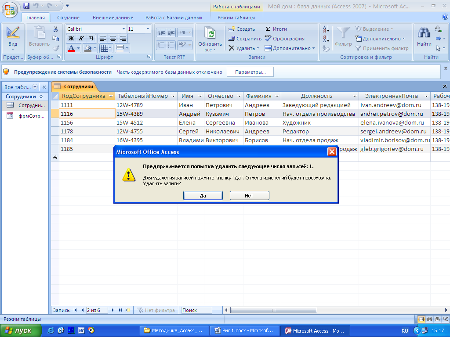Align text center
450x337 pixels.
click(113, 39)
